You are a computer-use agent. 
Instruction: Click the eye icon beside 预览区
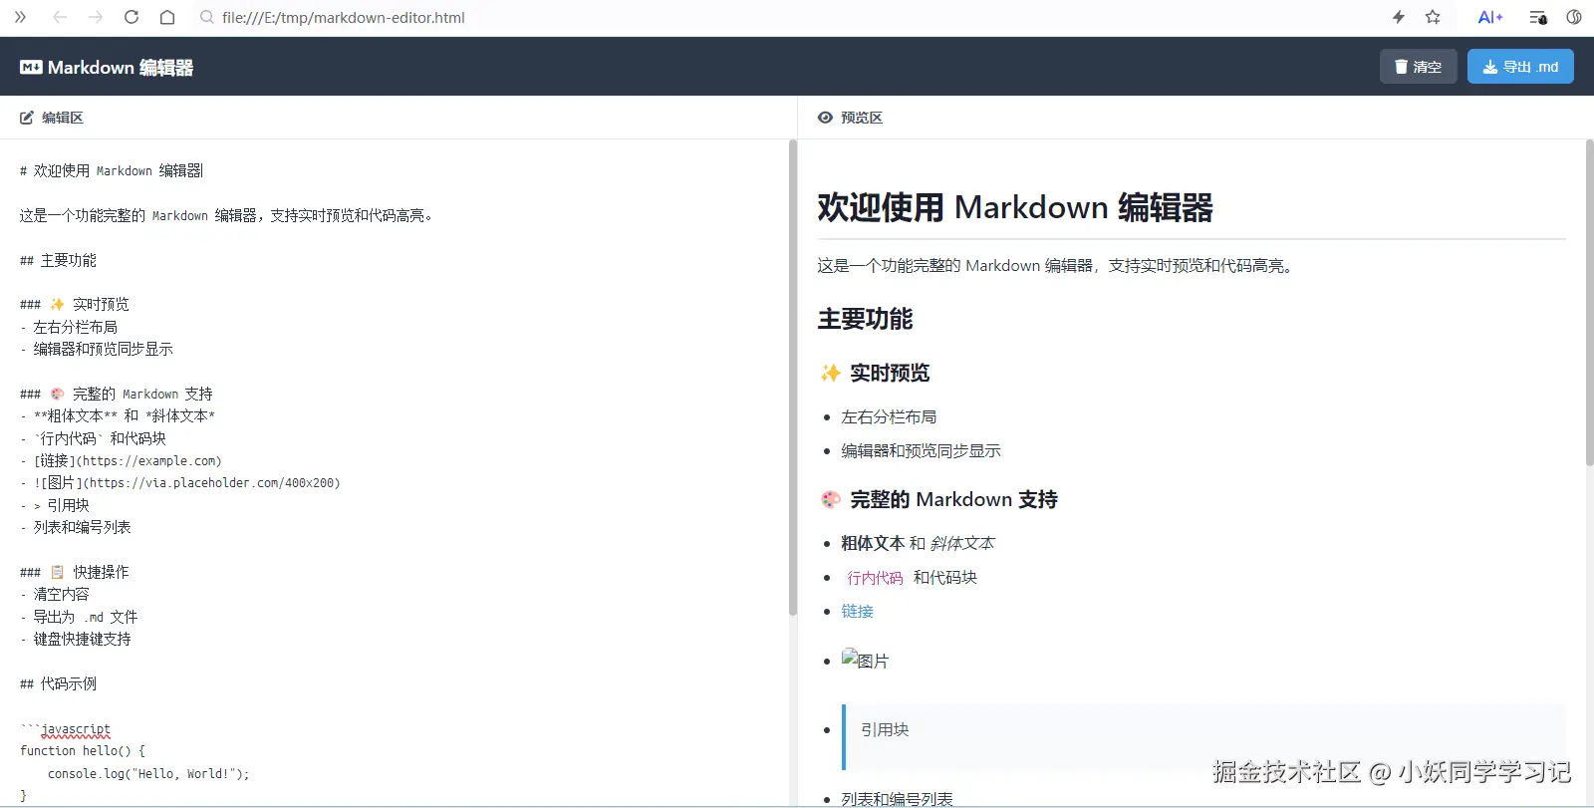pyautogui.click(x=825, y=118)
